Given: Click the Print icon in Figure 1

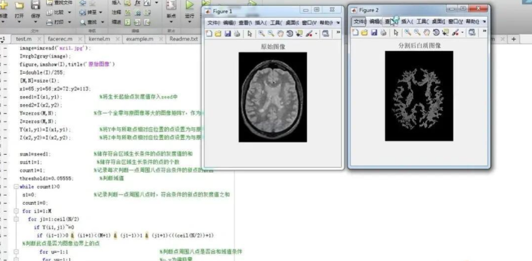Looking at the screenshot, I should point(237,33).
